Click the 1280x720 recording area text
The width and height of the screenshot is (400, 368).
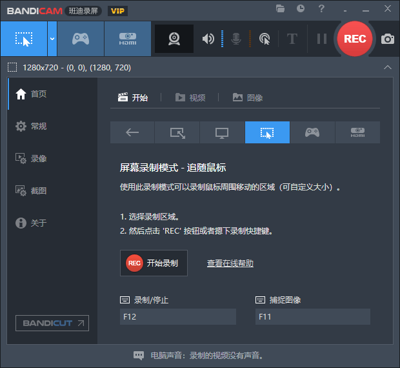click(x=77, y=68)
